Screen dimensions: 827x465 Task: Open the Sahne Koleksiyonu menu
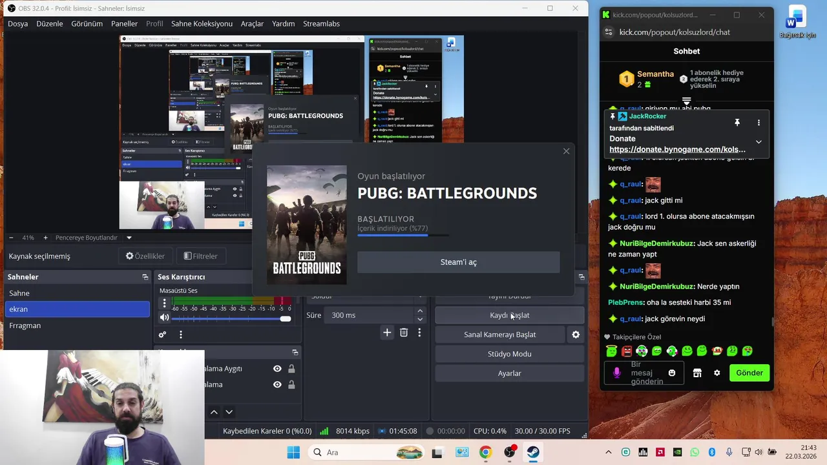pyautogui.click(x=202, y=23)
